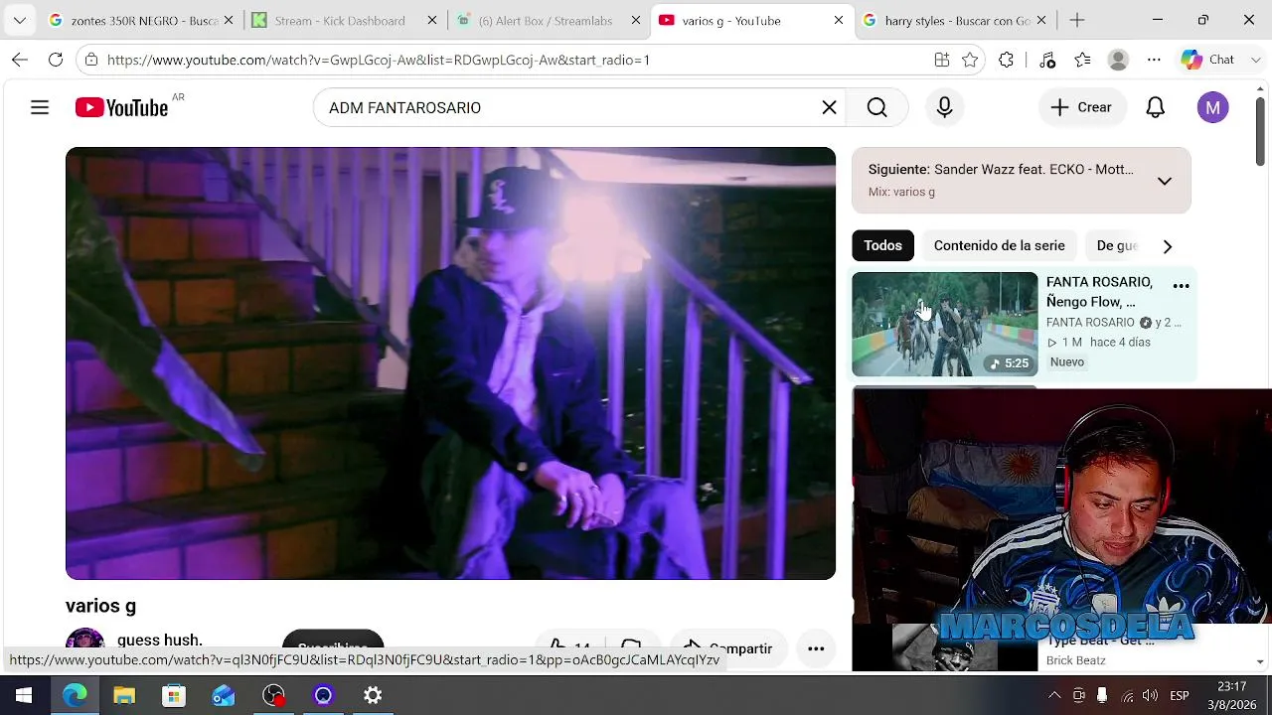
Task: Open the browser settings three-dot menu
Action: tap(1154, 60)
